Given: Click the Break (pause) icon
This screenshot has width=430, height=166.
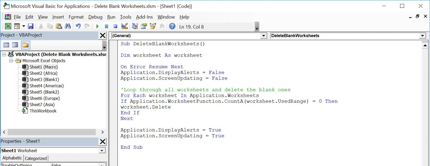Looking at the screenshot, I should [x=107, y=26].
